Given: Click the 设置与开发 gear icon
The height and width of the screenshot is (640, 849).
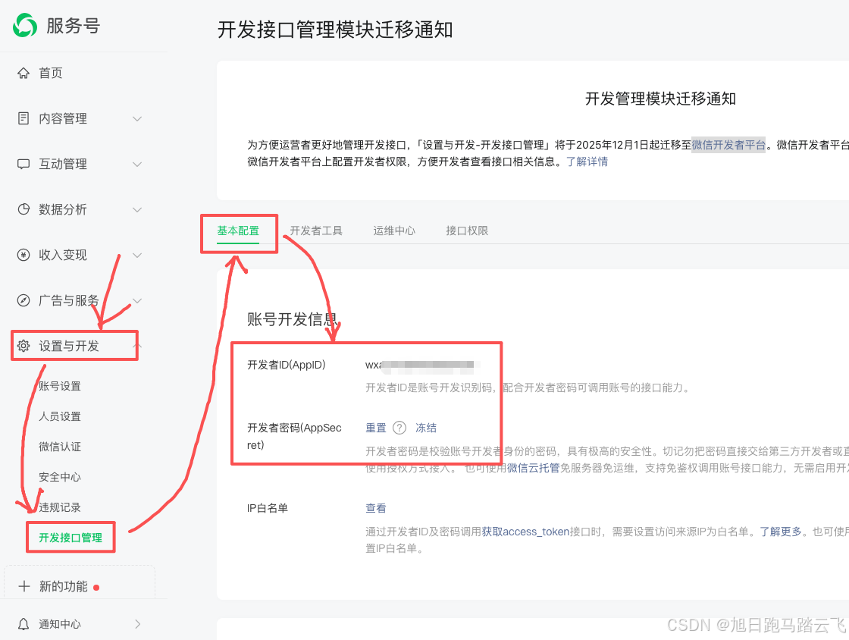Looking at the screenshot, I should coord(23,346).
